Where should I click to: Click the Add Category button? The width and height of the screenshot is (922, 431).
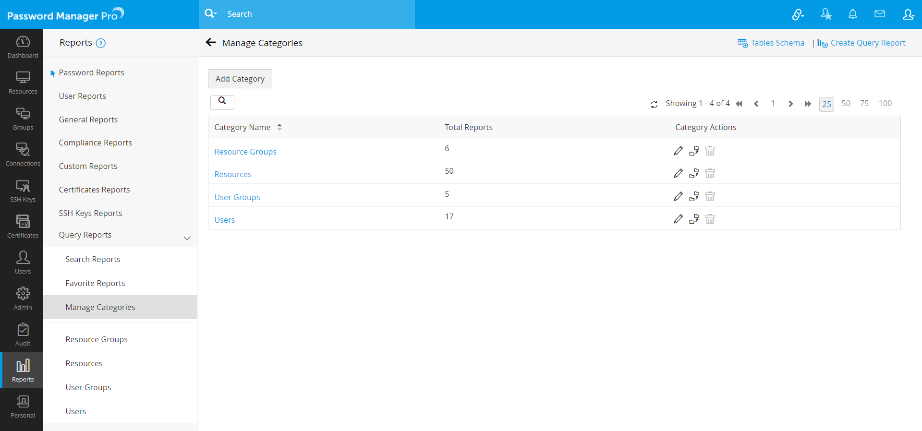coord(240,79)
